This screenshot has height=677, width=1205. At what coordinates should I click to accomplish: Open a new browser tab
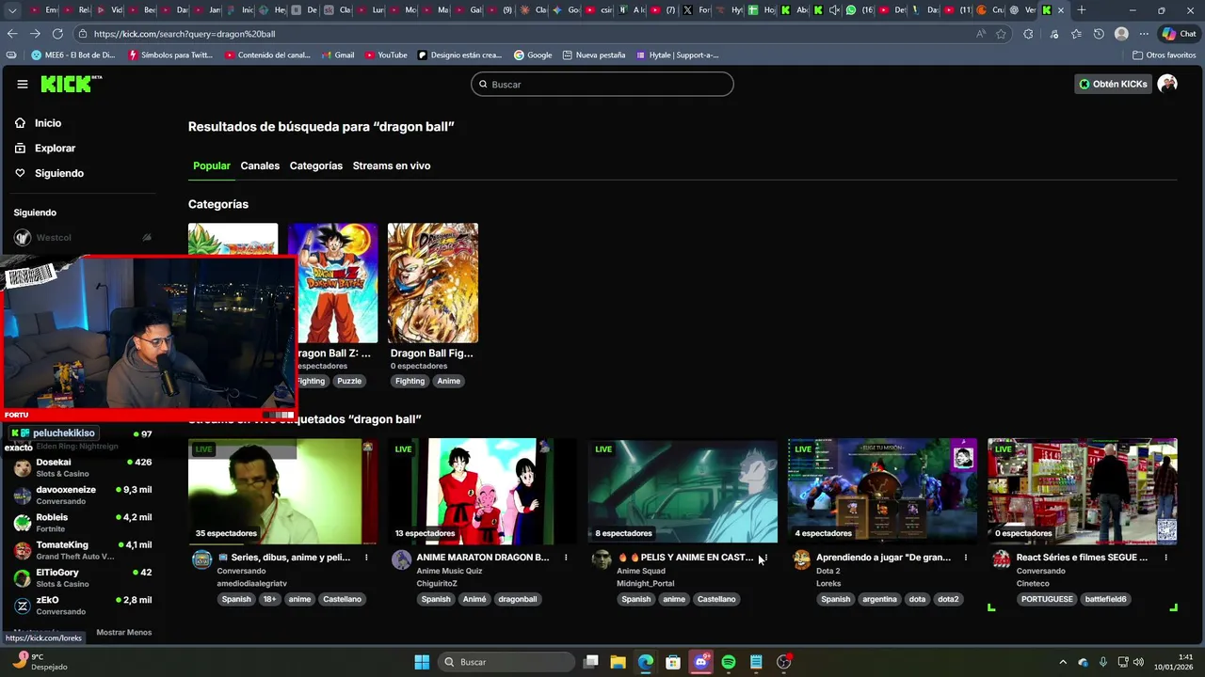point(1081,10)
